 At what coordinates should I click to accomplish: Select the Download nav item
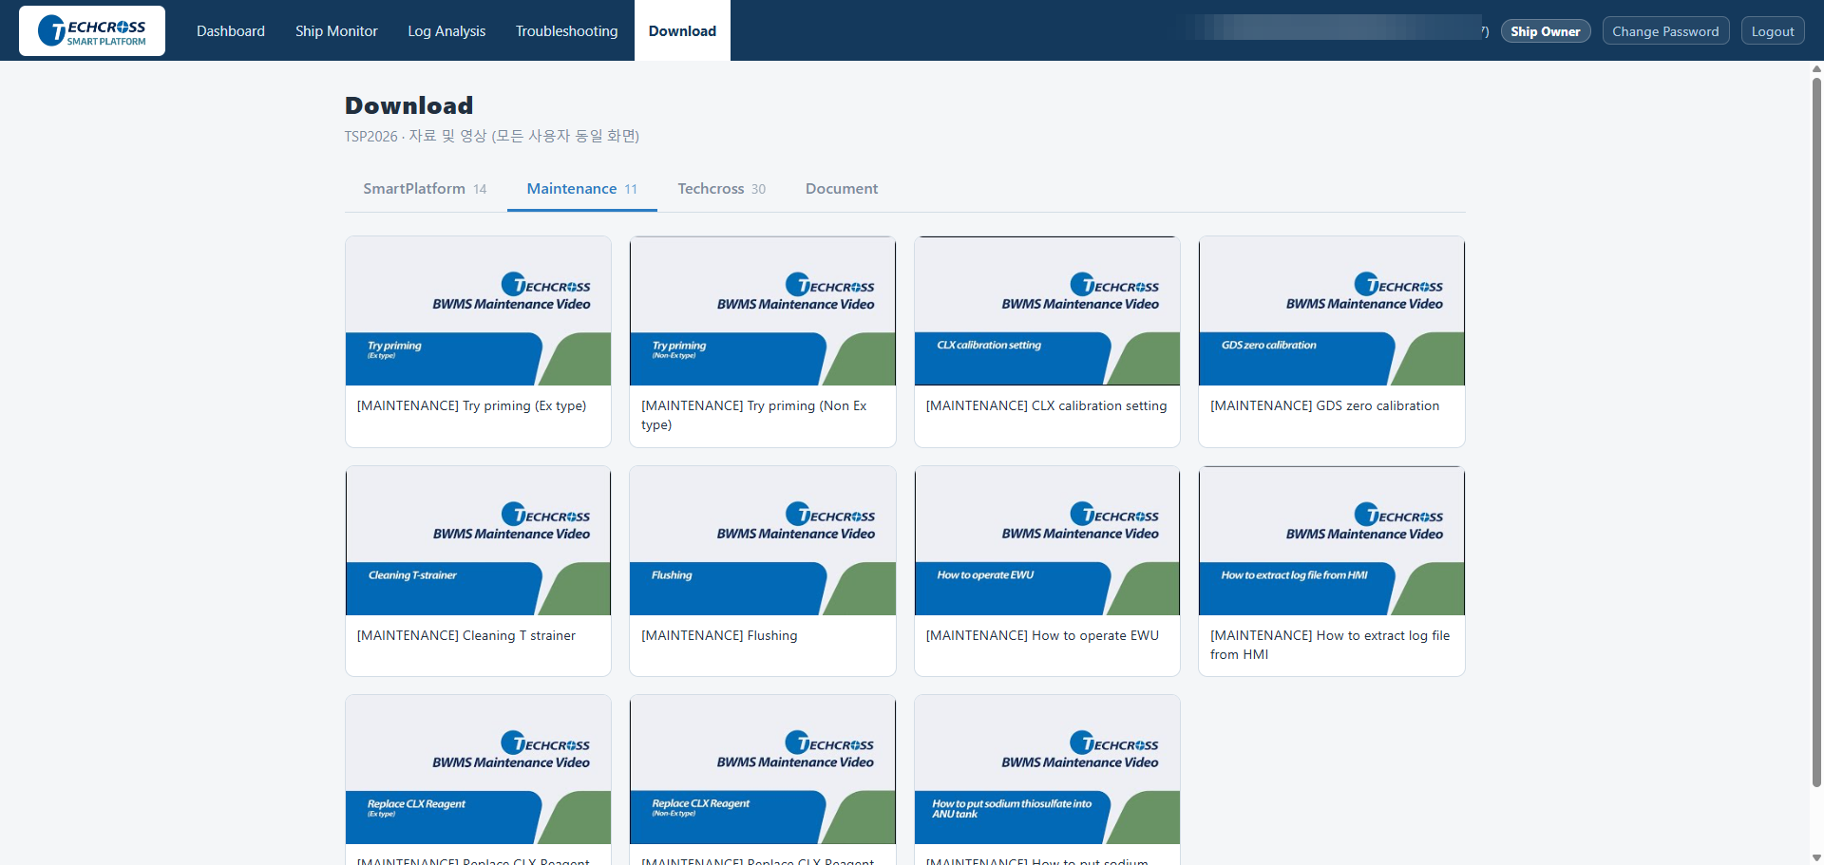(x=682, y=31)
